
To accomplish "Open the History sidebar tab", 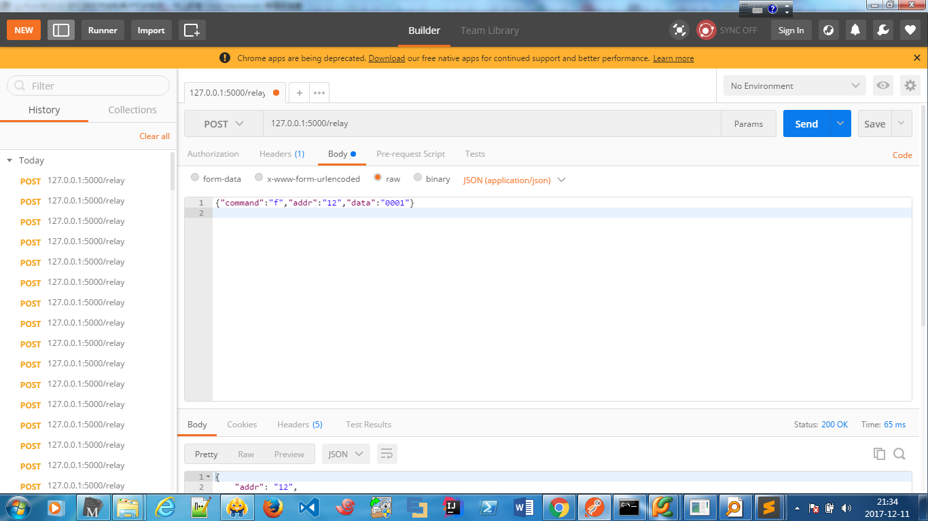I will point(44,110).
